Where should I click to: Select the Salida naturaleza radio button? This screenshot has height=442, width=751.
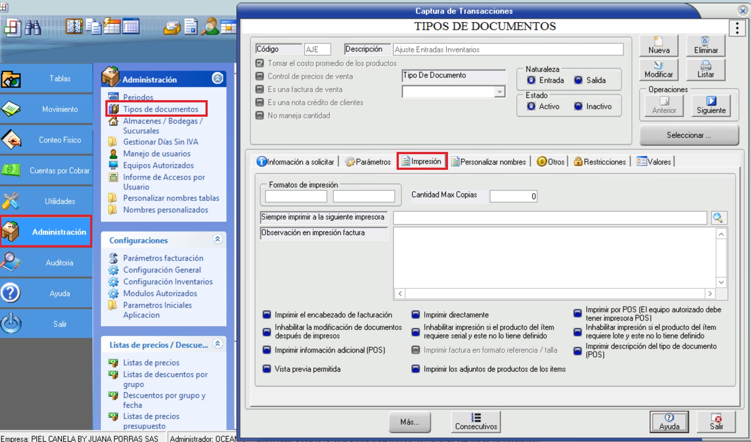click(578, 80)
